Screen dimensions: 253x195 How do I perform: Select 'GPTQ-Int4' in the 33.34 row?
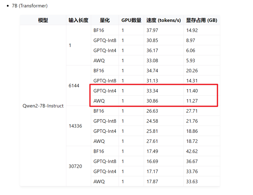(x=105, y=91)
